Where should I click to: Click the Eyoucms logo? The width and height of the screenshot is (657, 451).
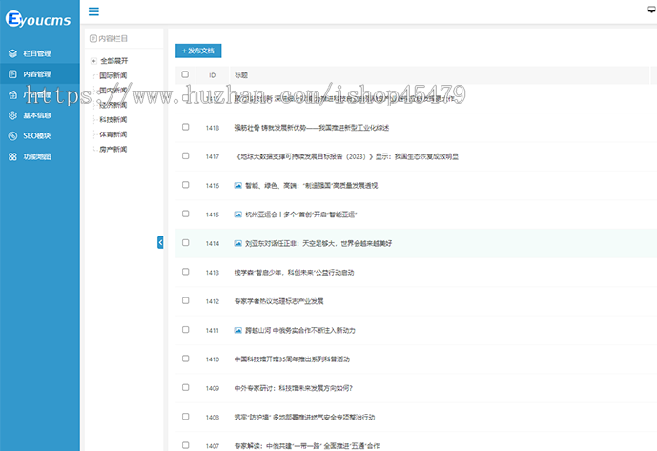38,19
